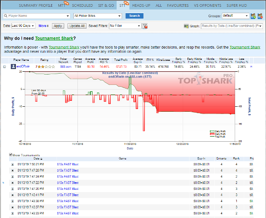Sort tournaments by the Buy-In header
The width and height of the screenshot is (266, 218).
coord(201,159)
